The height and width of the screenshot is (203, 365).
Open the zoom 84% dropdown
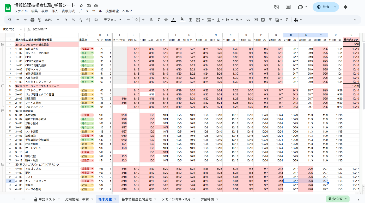tap(52, 20)
